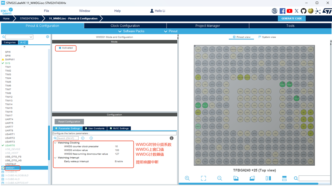Click the ST logo in the header
This screenshot has height=186, width=332.
[327, 11]
